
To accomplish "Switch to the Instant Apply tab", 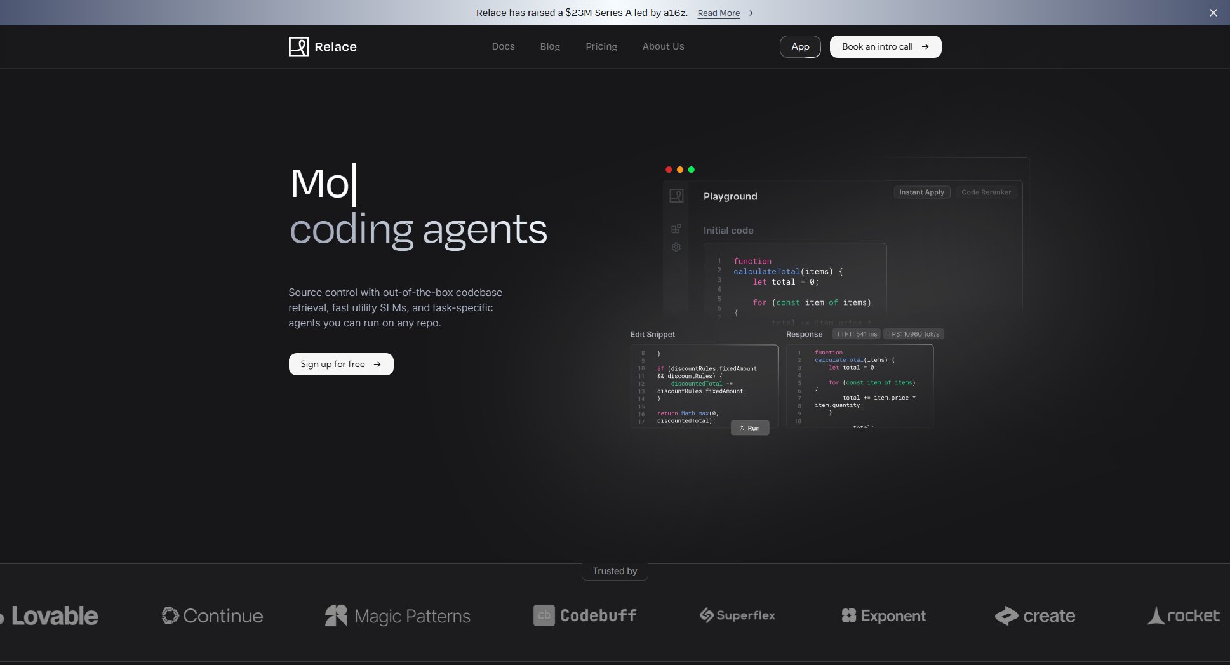I will [921, 192].
